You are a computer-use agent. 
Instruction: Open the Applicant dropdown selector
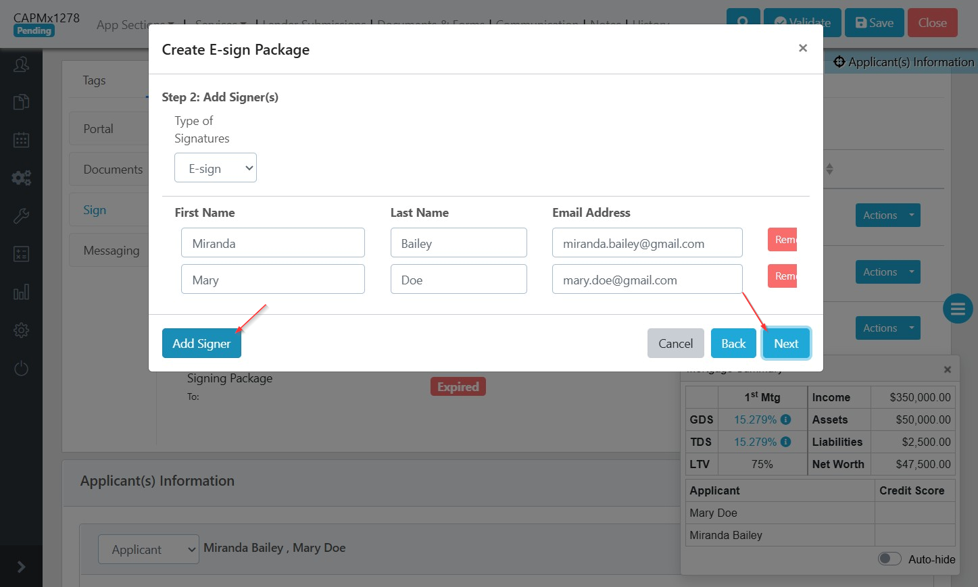point(149,549)
